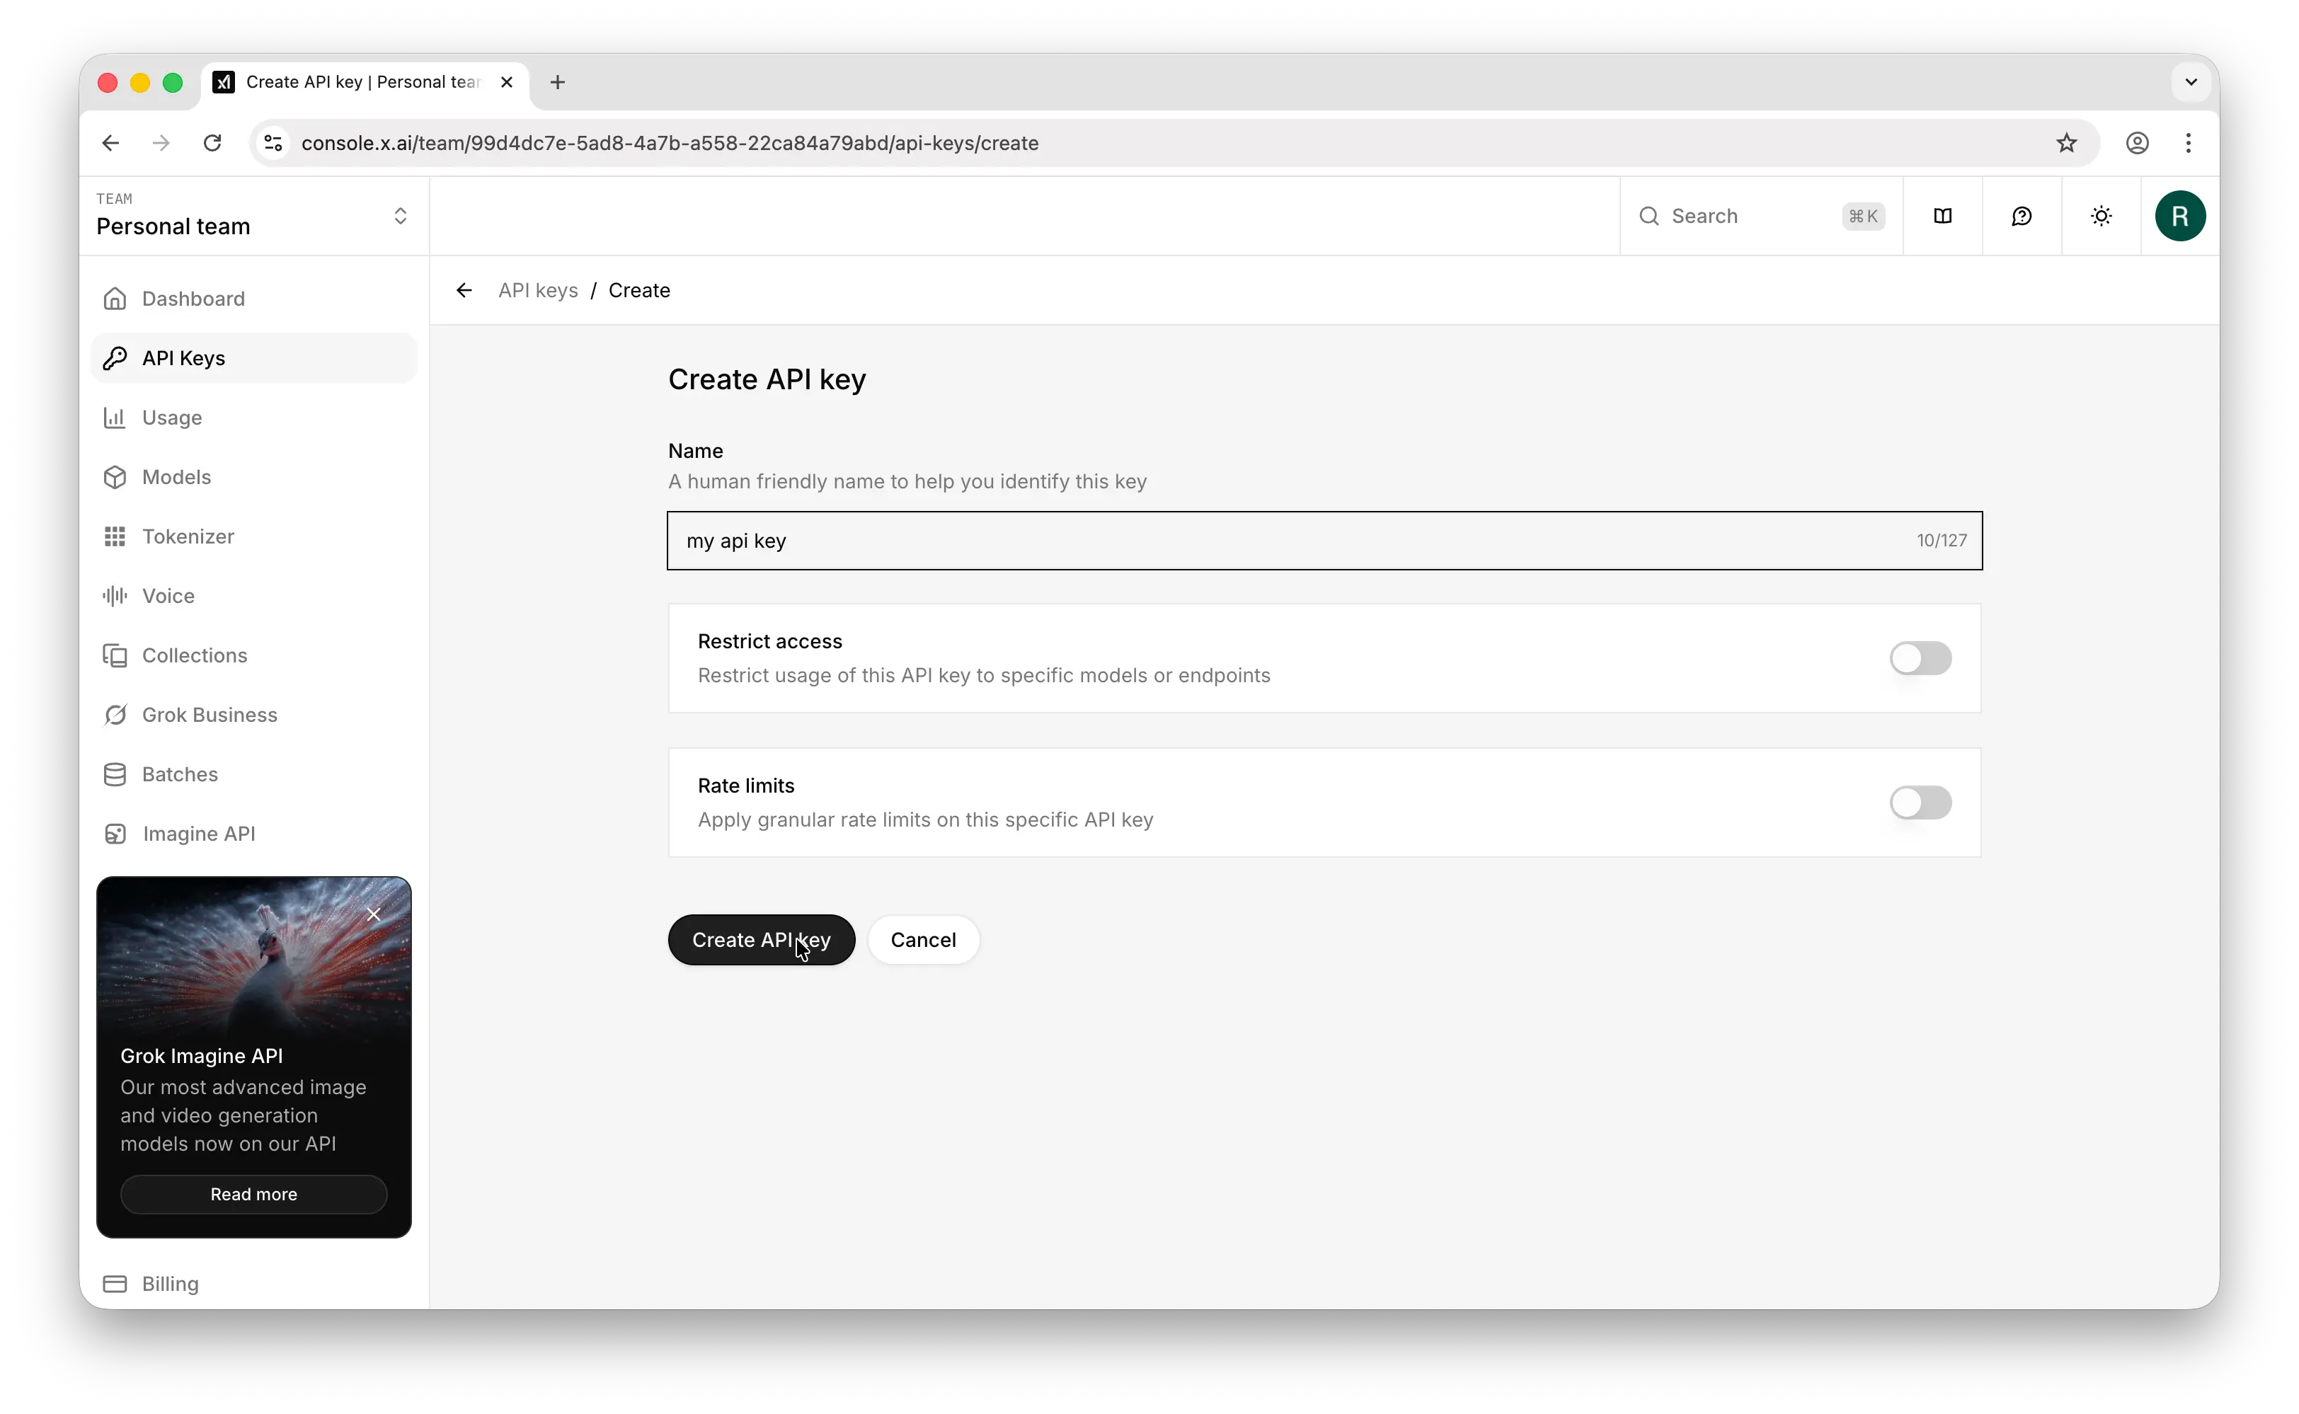Open the Voice section
Image resolution: width=2299 pixels, height=1414 pixels.
[168, 596]
